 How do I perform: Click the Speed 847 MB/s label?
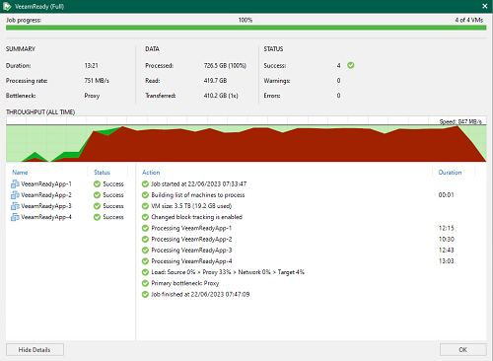pyautogui.click(x=460, y=121)
